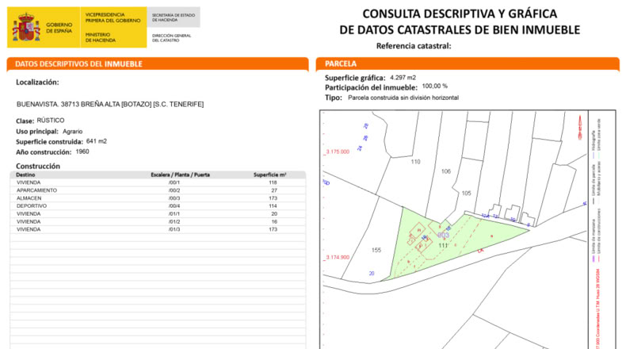Viewport: 626px width, 349px height.
Task: Click the 'PARCELA' orange header
Action: [468, 64]
